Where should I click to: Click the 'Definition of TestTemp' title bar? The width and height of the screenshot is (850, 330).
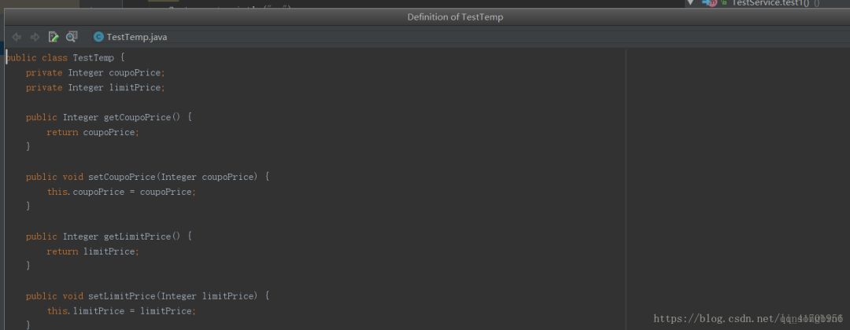click(455, 17)
